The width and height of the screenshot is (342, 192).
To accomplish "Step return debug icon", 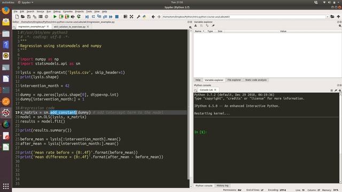I will (x=105, y=17).
